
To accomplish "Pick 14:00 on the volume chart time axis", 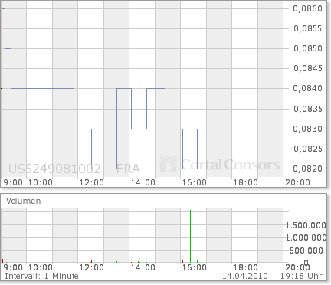I will [143, 267].
